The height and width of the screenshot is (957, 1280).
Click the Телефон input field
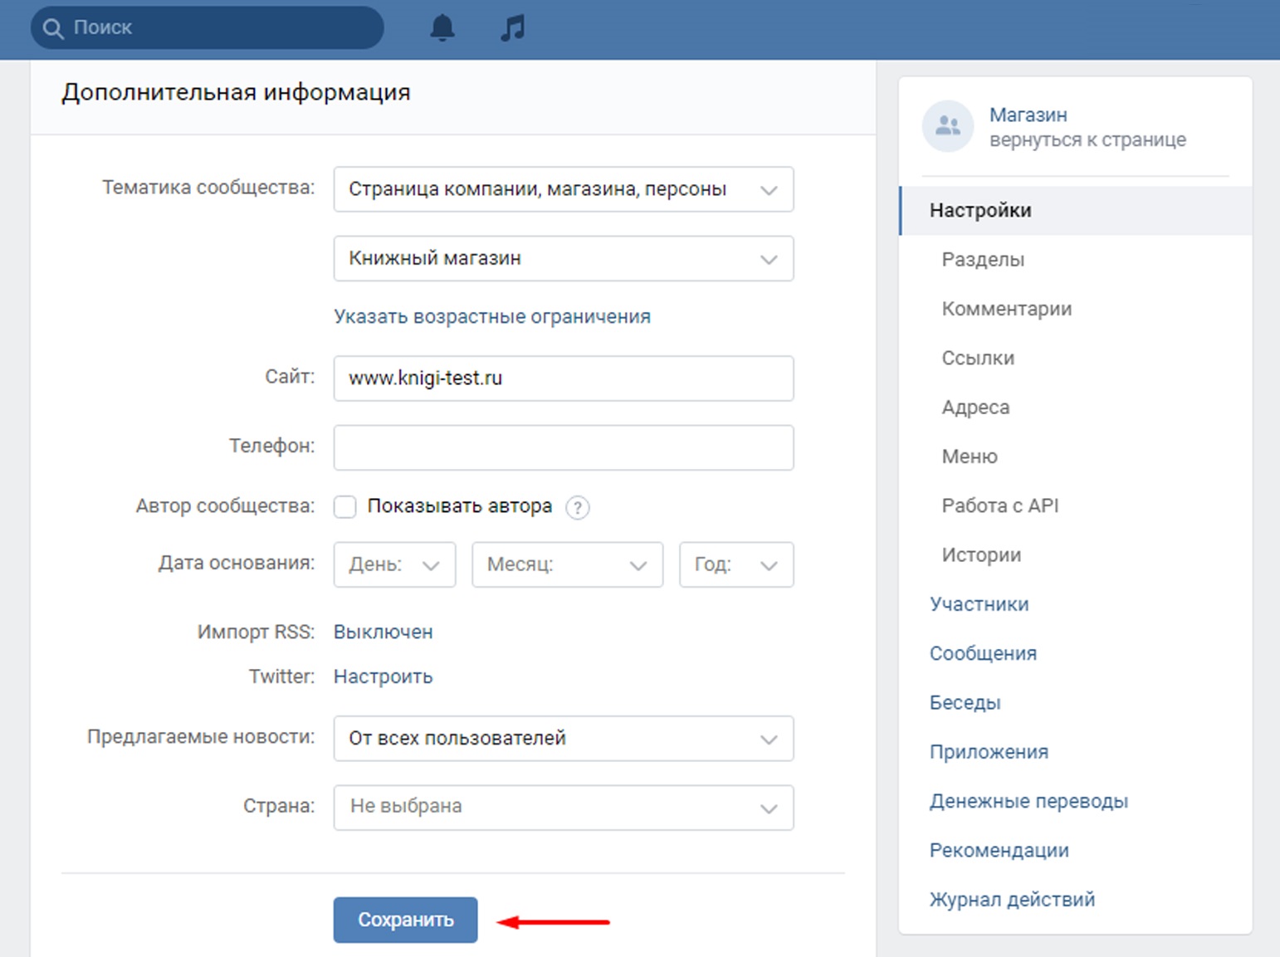coord(563,447)
